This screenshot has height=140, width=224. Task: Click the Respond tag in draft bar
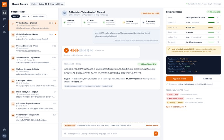70,126
